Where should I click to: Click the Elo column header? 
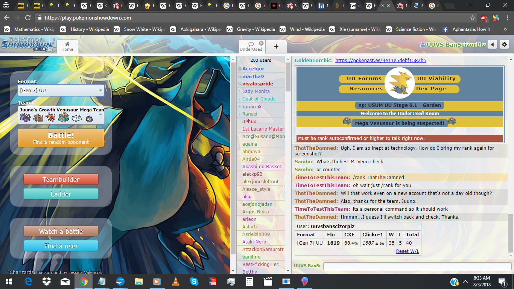click(x=331, y=234)
